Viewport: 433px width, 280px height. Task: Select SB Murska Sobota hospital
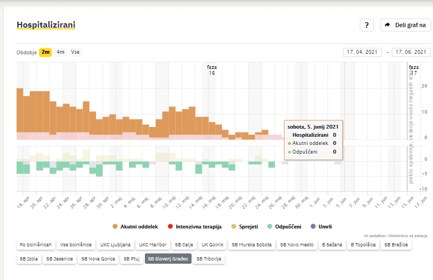pos(252,245)
